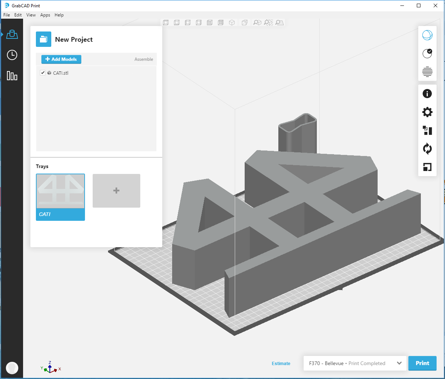Open the Reports bar chart view

pyautogui.click(x=12, y=76)
